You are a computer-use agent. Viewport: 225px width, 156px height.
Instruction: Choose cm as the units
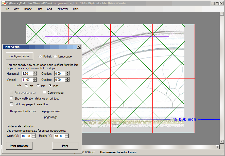[26, 86]
